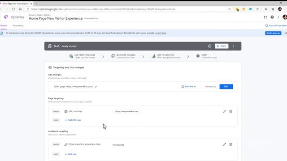Close the Home Page New Visitor browser tab
Image resolution: width=287 pixels, height=161 pixels.
[x=31, y=4]
